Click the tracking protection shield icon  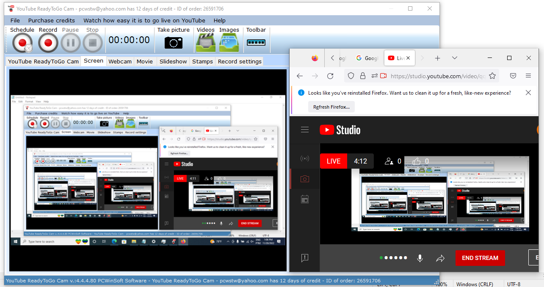[x=351, y=76]
